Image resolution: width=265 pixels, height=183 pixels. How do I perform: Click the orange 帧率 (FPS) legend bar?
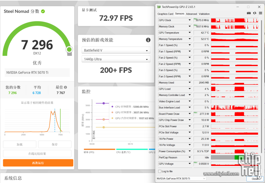tap(100, 149)
